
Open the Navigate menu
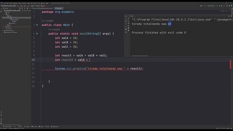pyautogui.click(x=15, y=3)
